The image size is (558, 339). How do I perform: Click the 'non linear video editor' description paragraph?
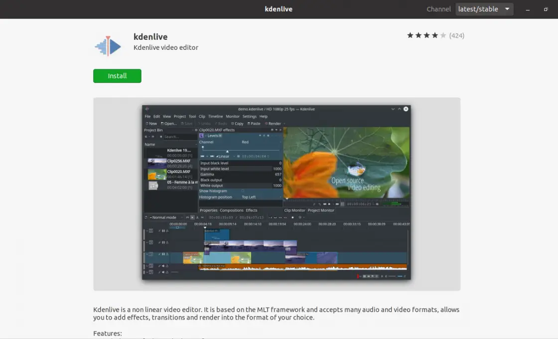tap(276, 314)
